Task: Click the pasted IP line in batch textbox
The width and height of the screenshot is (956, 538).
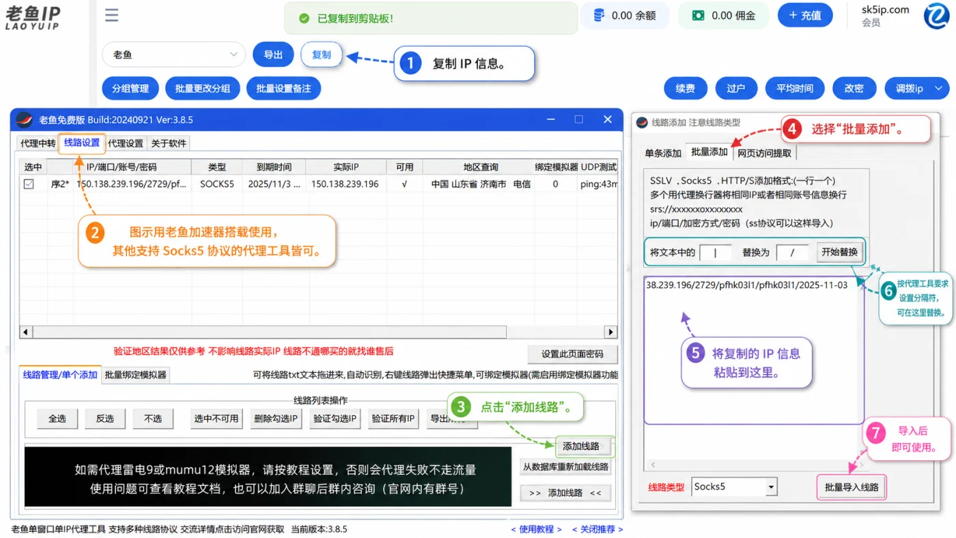Action: click(x=746, y=285)
